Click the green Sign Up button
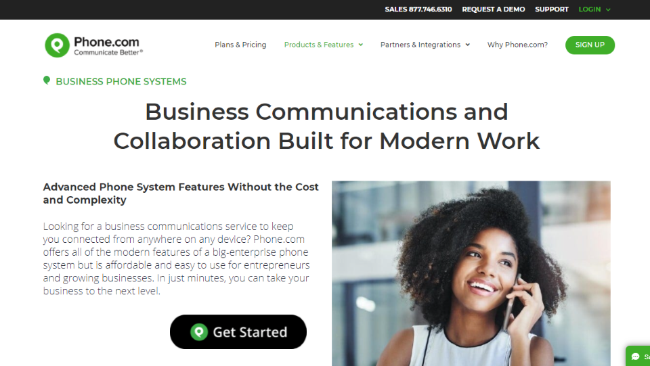Image resolution: width=650 pixels, height=366 pixels. [x=590, y=45]
